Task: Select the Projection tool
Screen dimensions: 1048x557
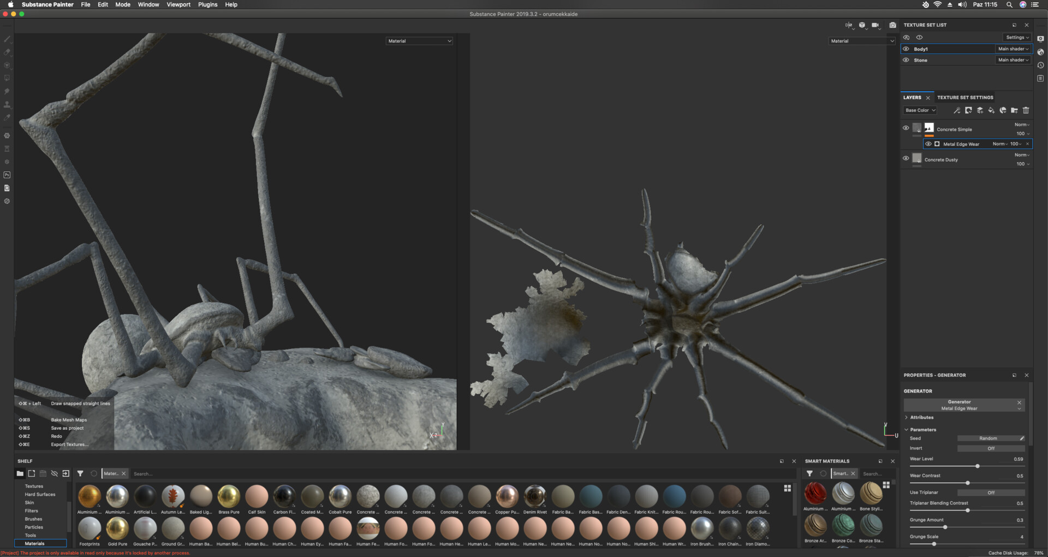Action: [7, 66]
